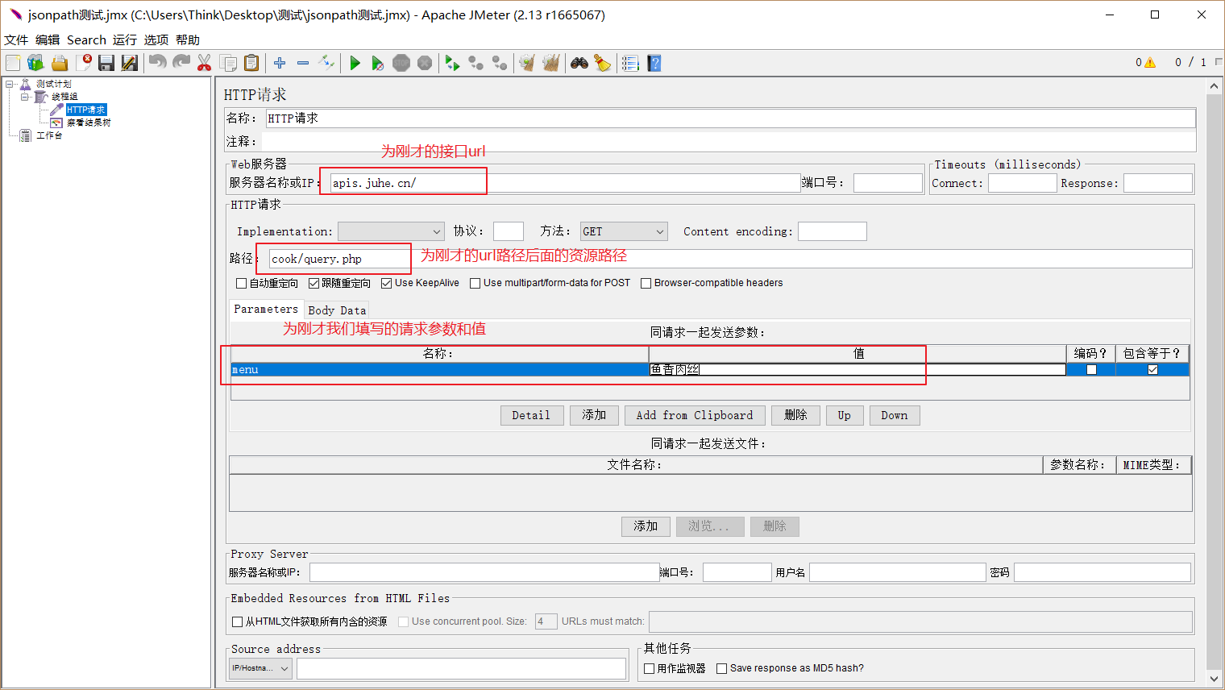Click the vertical scrollbar down arrow
The image size is (1225, 690).
click(1215, 679)
